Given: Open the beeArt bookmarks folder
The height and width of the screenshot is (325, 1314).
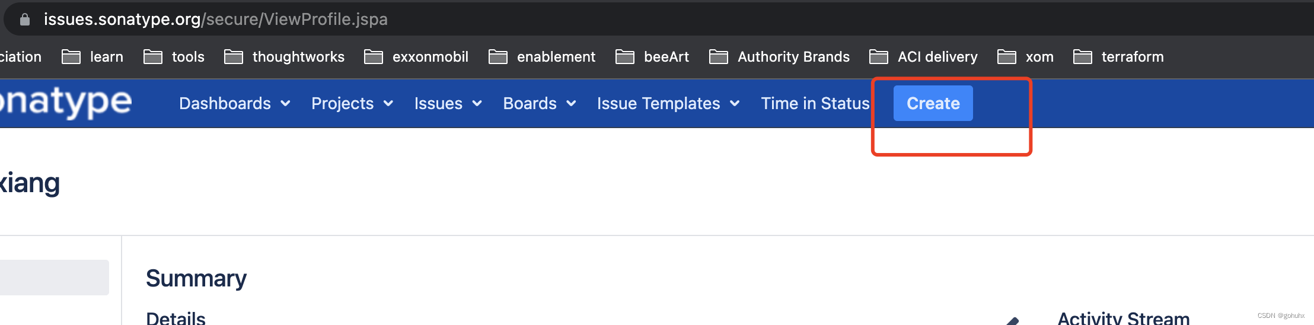Looking at the screenshot, I should [x=652, y=57].
